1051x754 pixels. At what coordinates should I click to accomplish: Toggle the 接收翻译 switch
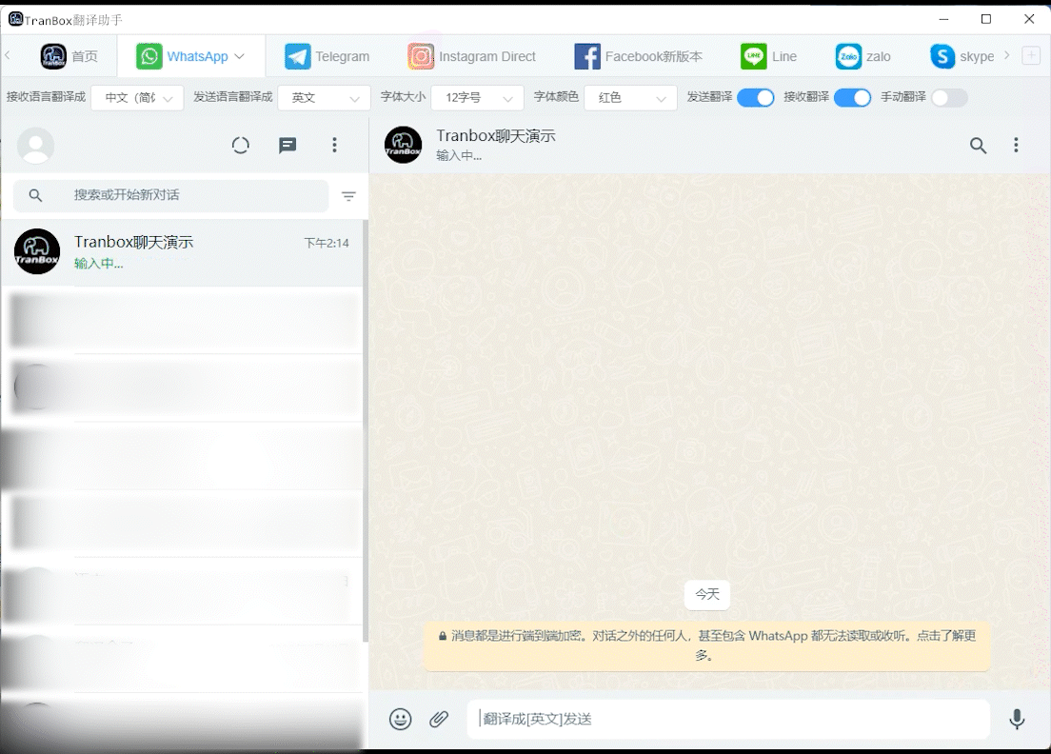(853, 98)
